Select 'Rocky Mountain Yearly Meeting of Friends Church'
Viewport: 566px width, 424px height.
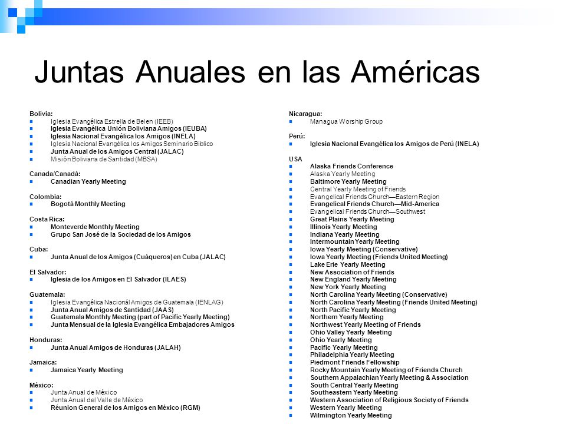tap(386, 370)
